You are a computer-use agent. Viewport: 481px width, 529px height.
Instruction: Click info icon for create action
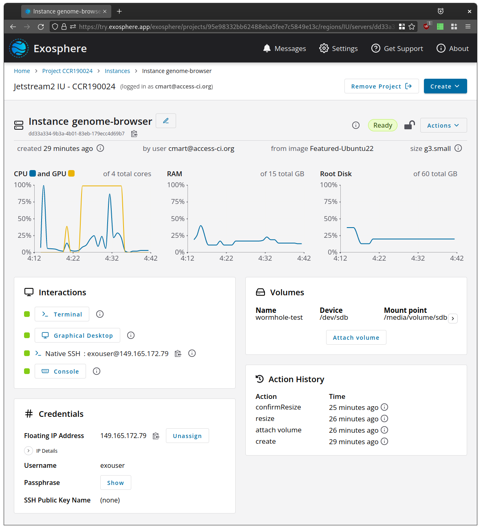tap(384, 441)
